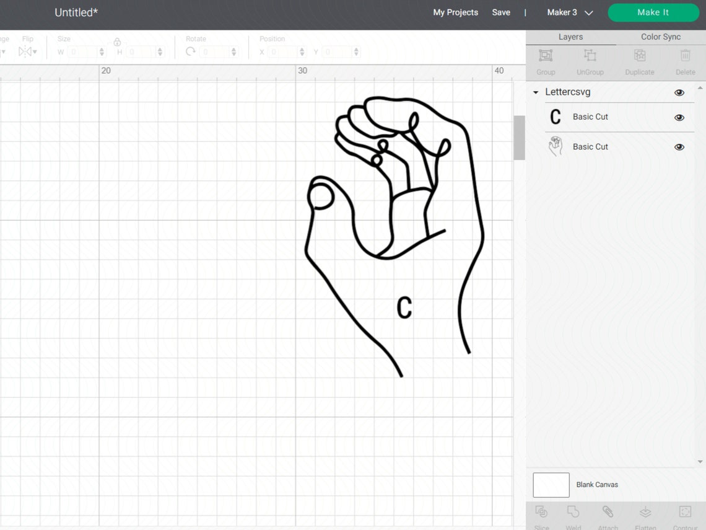Image resolution: width=706 pixels, height=530 pixels.
Task: Switch to the Color Sync tab
Action: pyautogui.click(x=660, y=37)
